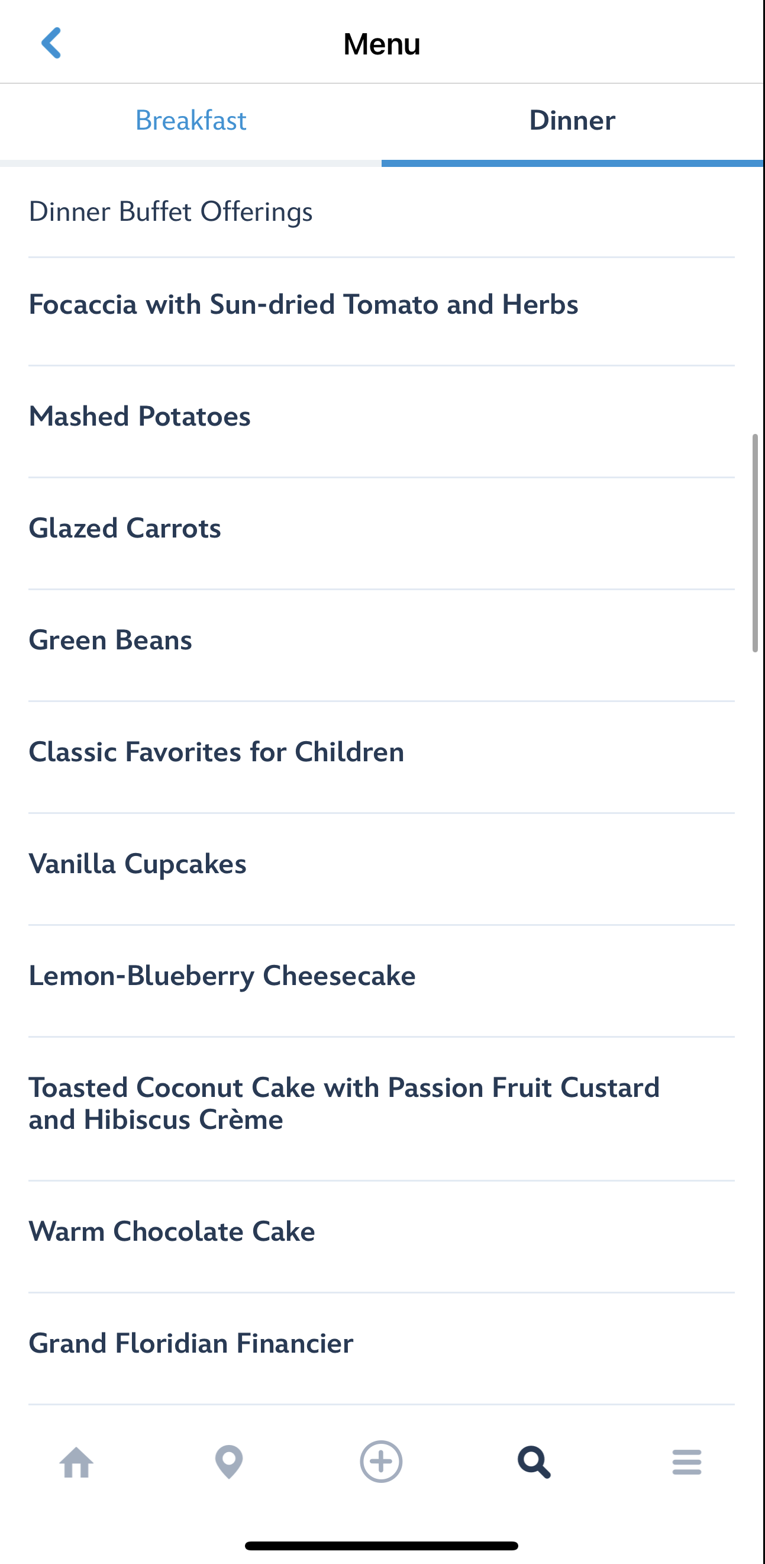This screenshot has height=1564, width=765.
Task: Tap the blue back arrow
Action: (x=51, y=43)
